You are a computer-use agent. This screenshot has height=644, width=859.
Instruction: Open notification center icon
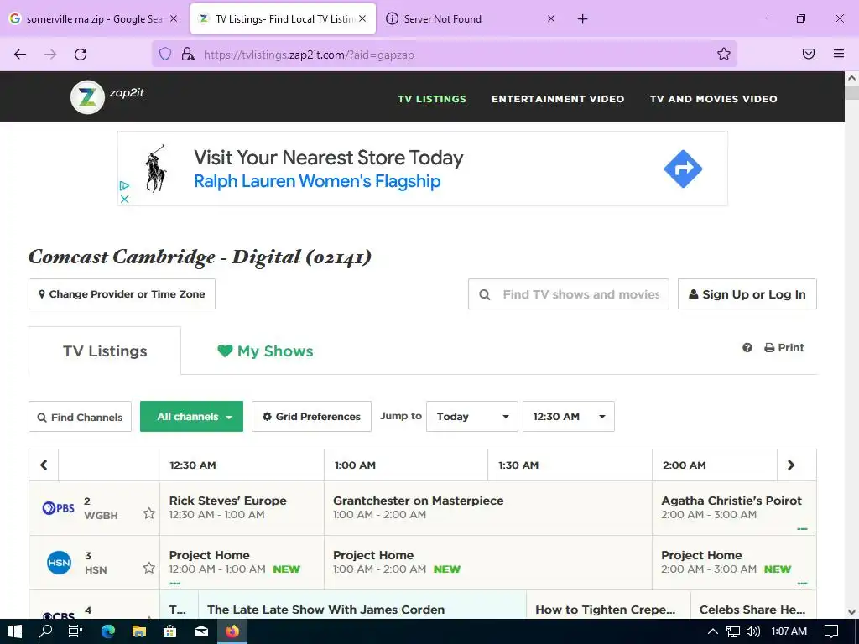[831, 631]
